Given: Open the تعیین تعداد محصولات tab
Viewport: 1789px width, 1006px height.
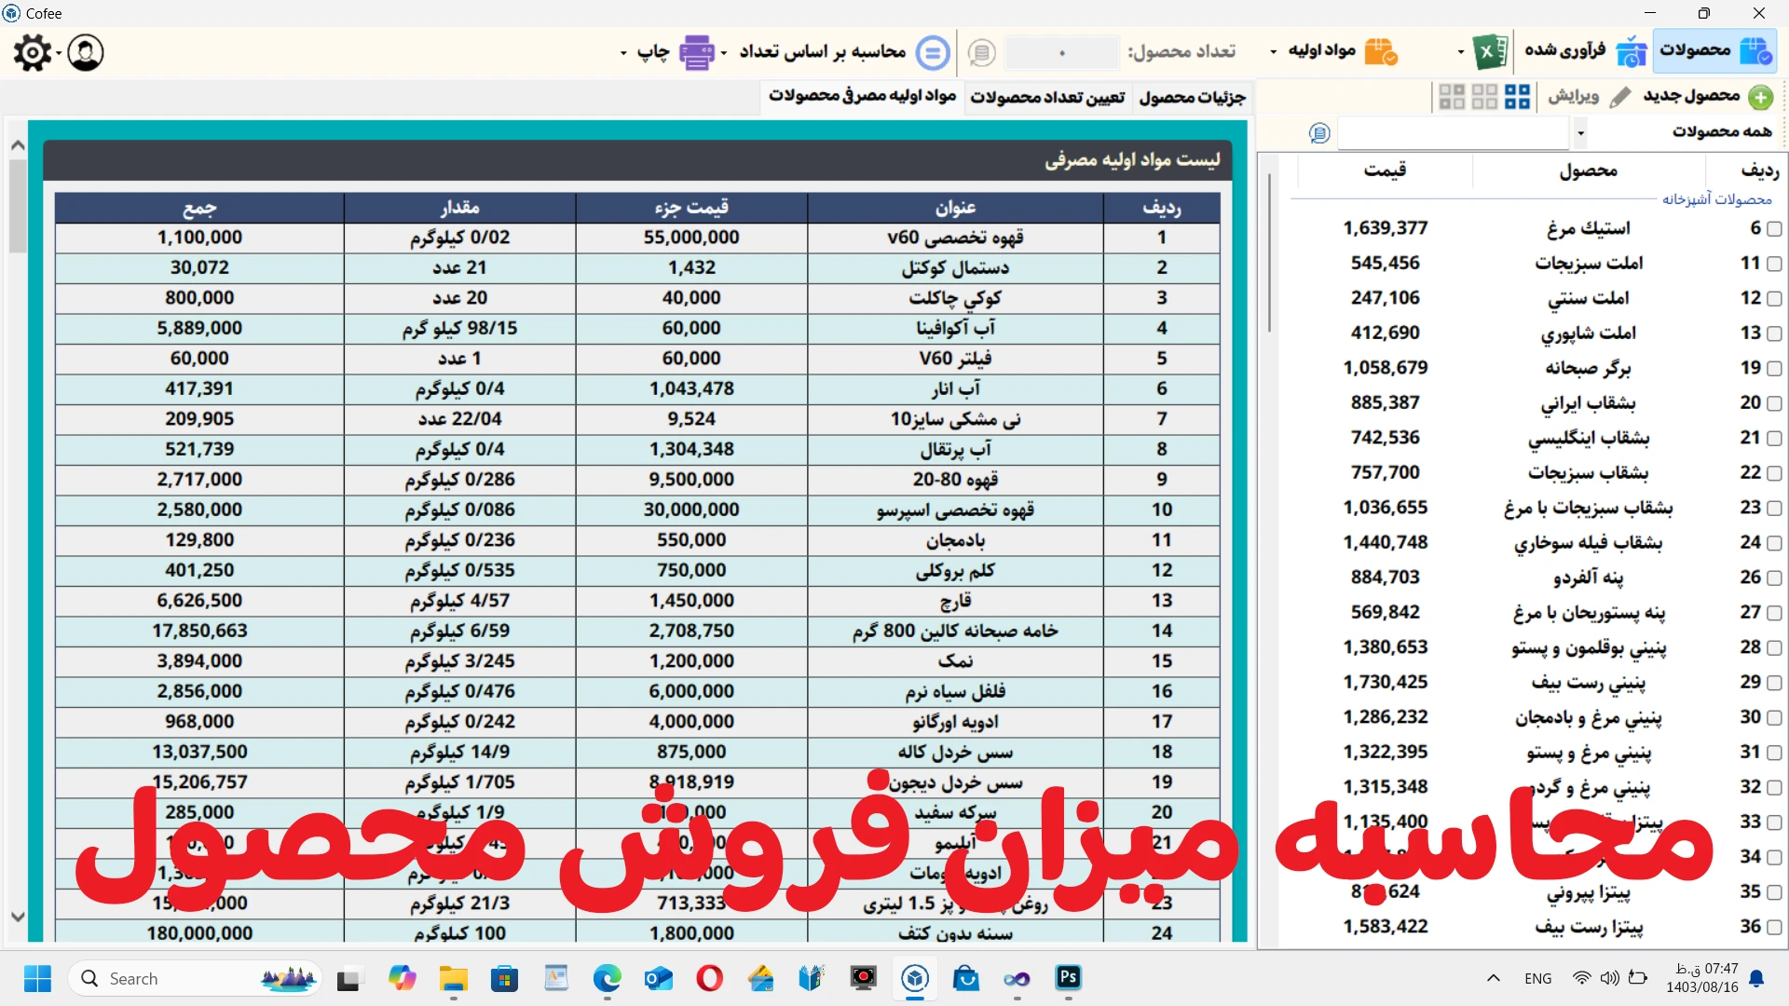Looking at the screenshot, I should point(1047,97).
